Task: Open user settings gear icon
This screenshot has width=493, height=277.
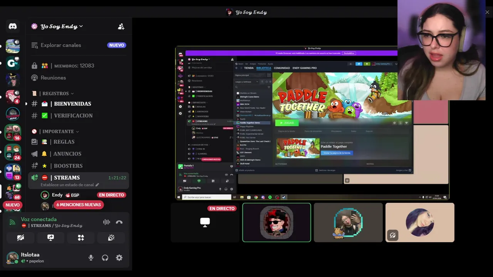Action: (x=119, y=258)
